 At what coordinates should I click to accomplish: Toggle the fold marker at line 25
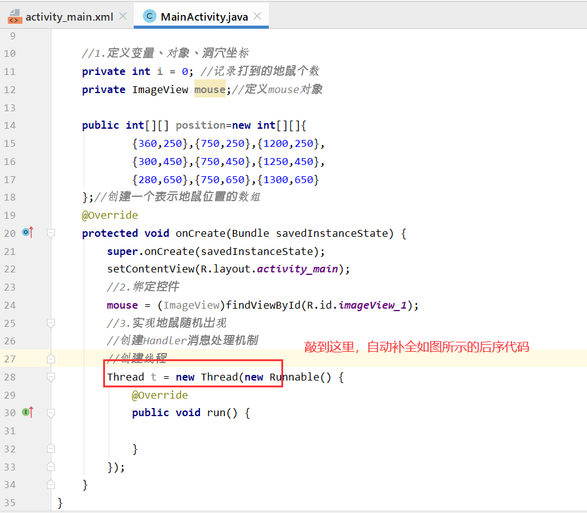point(51,323)
